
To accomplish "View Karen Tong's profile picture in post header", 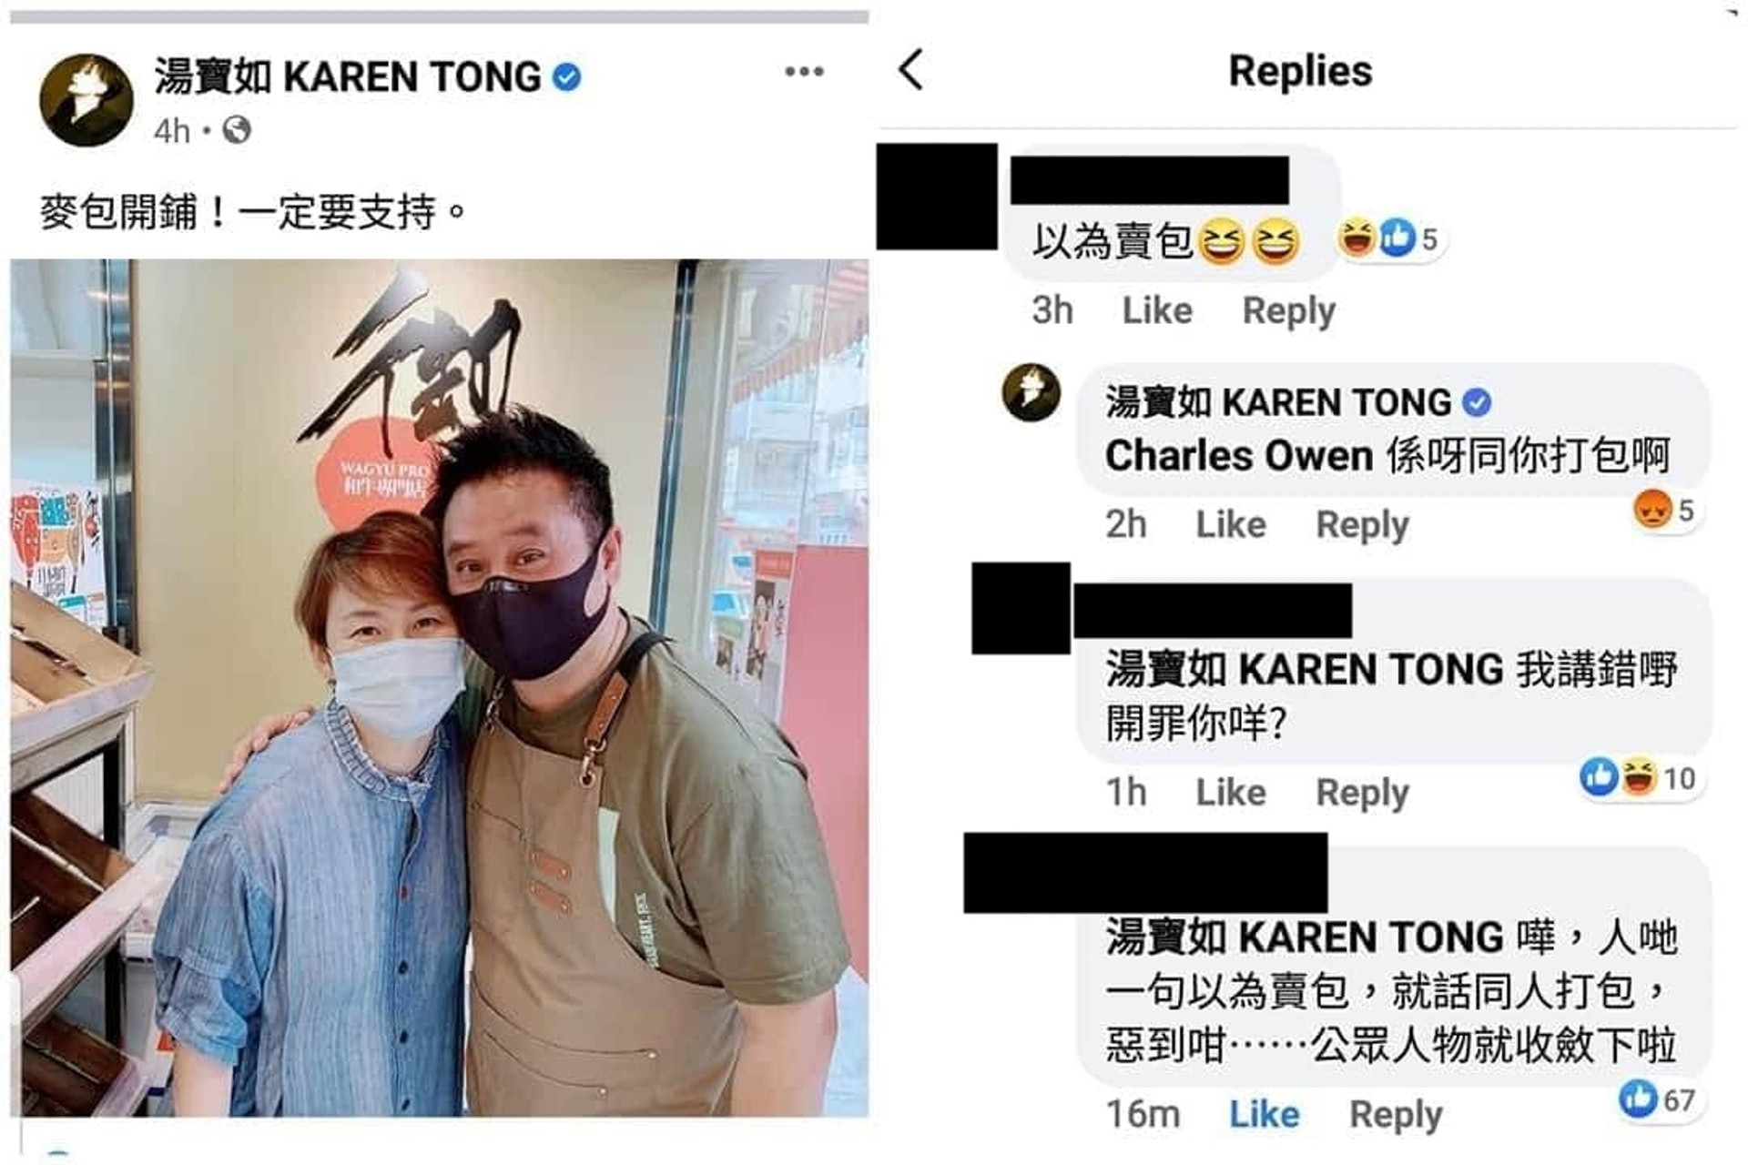I will (86, 100).
